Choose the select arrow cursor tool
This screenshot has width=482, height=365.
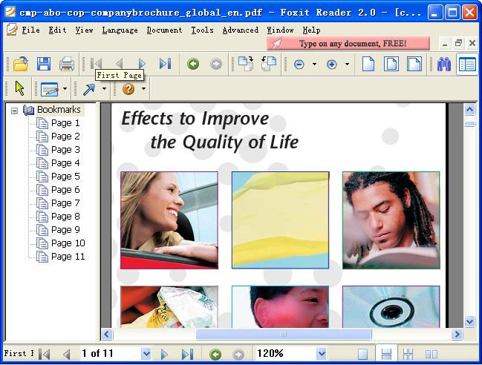pyautogui.click(x=19, y=89)
